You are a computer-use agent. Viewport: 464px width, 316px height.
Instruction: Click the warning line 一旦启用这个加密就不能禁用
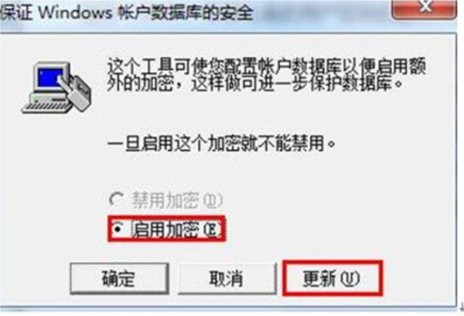221,144
